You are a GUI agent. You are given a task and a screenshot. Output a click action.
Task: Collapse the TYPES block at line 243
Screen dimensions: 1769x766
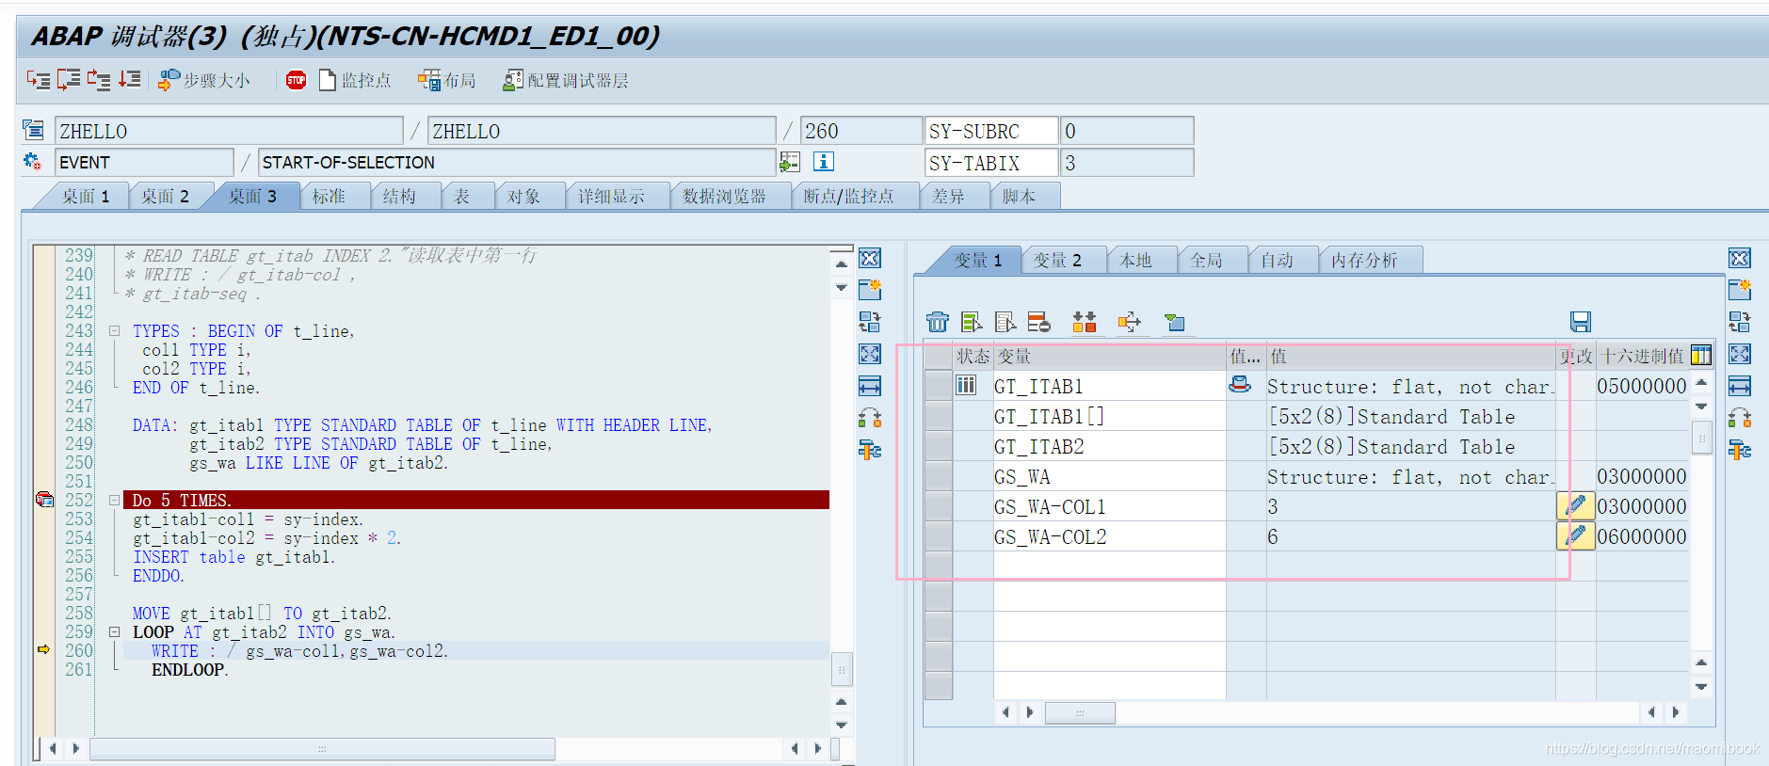(x=114, y=331)
